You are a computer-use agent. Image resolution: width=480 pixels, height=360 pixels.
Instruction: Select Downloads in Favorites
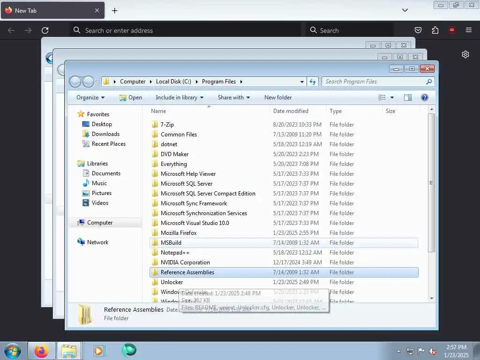(105, 134)
